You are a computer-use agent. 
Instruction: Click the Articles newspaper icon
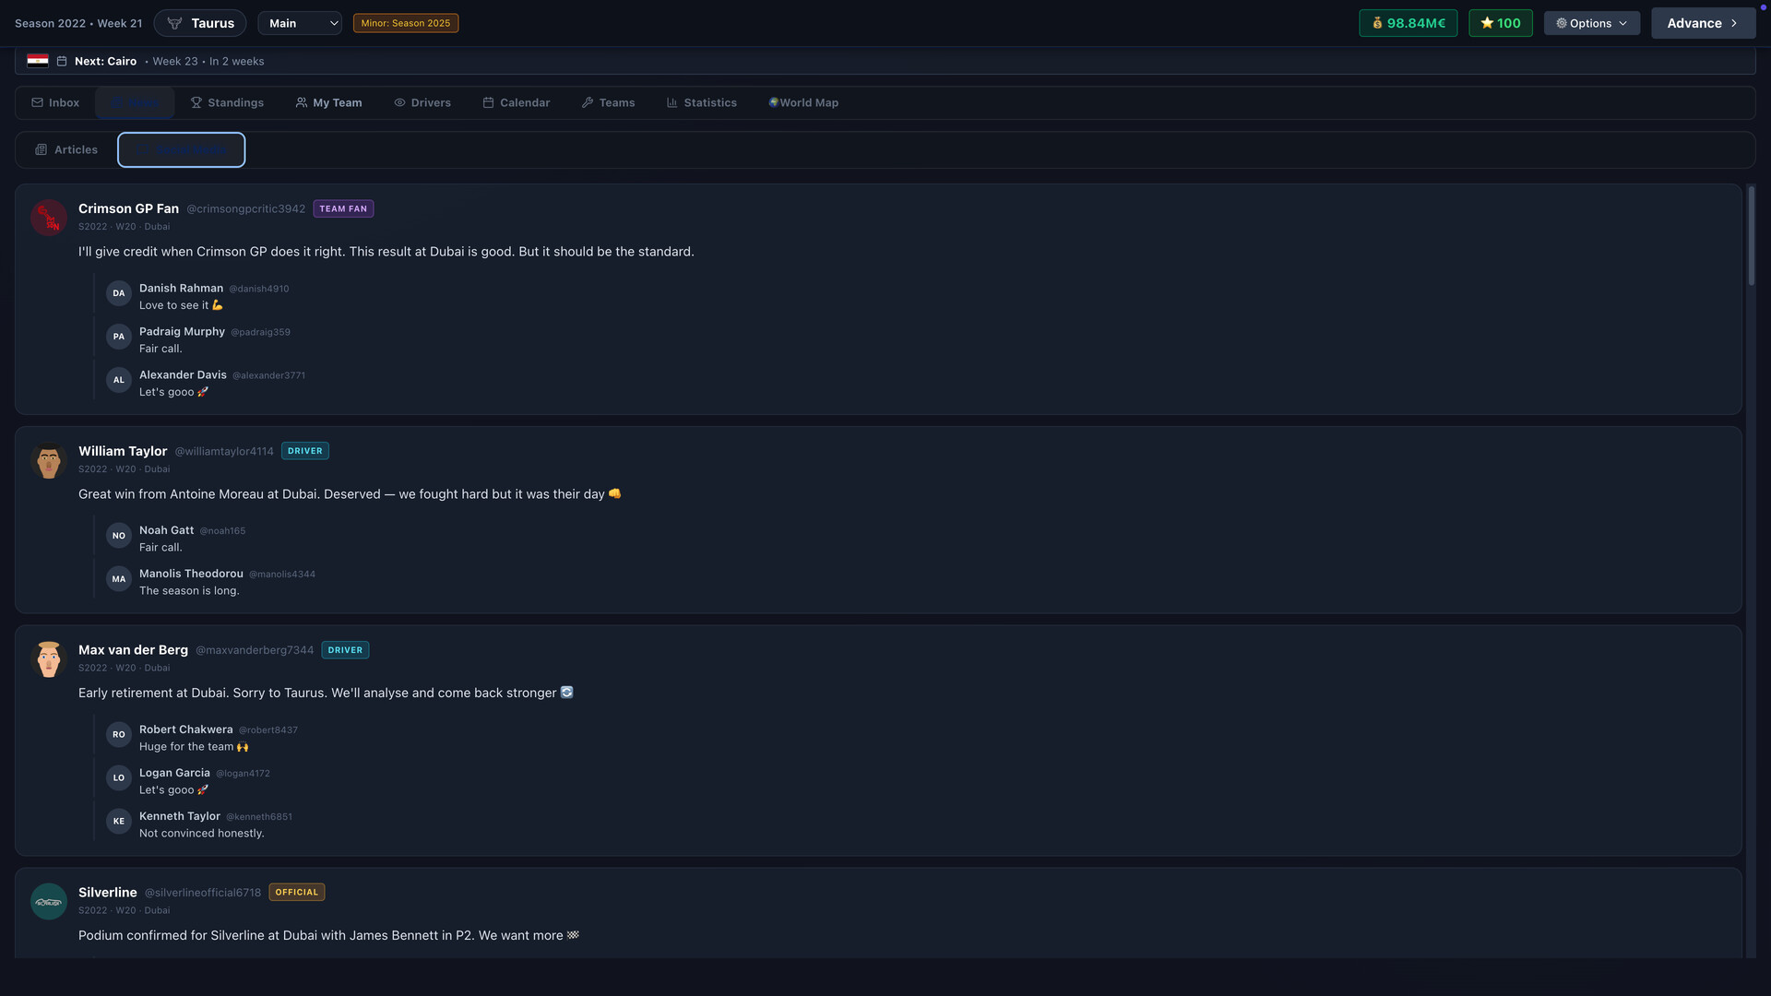coord(41,149)
